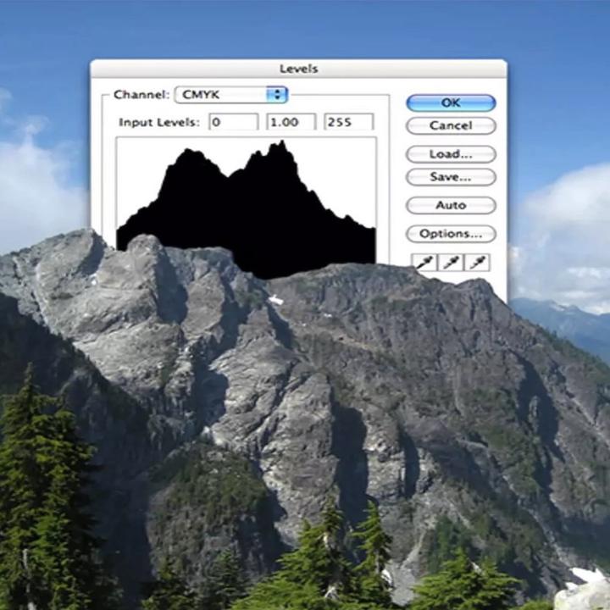610x610 pixels.
Task: Select the gray point eyedropper
Action: tap(451, 262)
